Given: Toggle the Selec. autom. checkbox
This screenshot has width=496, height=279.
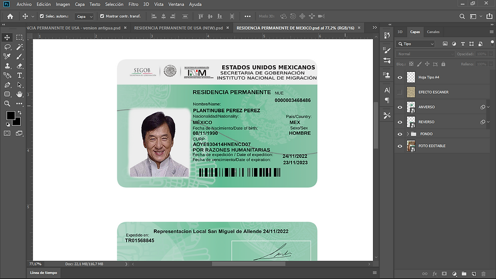Looking at the screenshot, I should tap(42, 16).
